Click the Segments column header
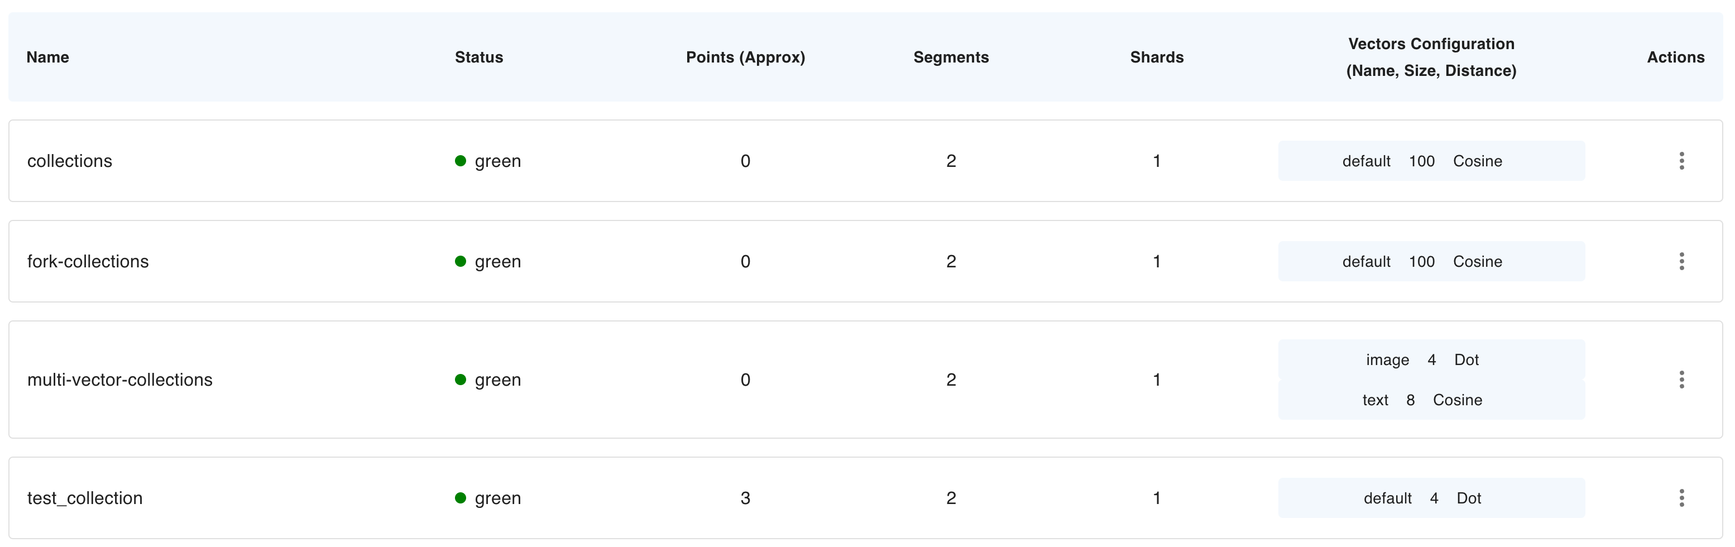The height and width of the screenshot is (547, 1735). [x=951, y=57]
